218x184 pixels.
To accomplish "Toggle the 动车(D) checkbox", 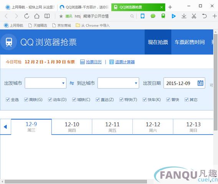I will click(x=50, y=100).
